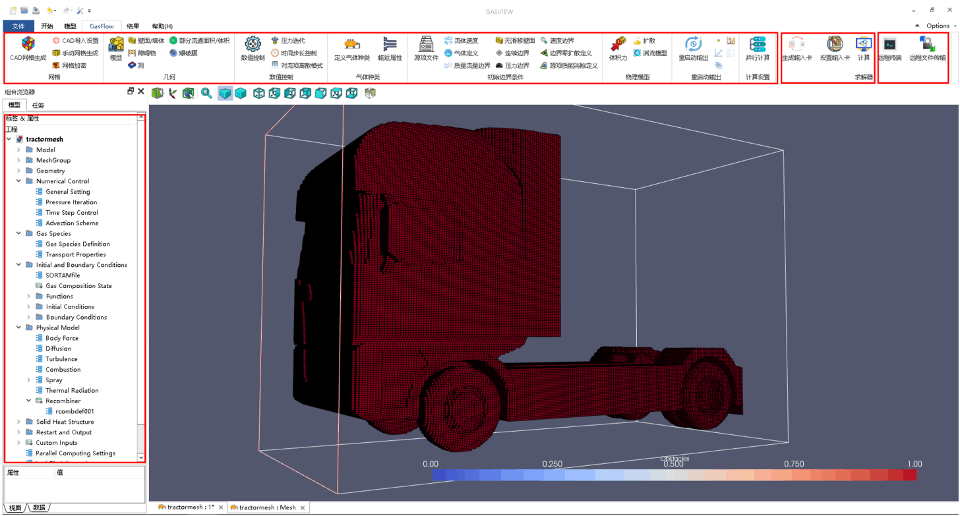Click 压力迭代 in the ribbon
Image resolution: width=960 pixels, height=516 pixels.
[x=288, y=41]
